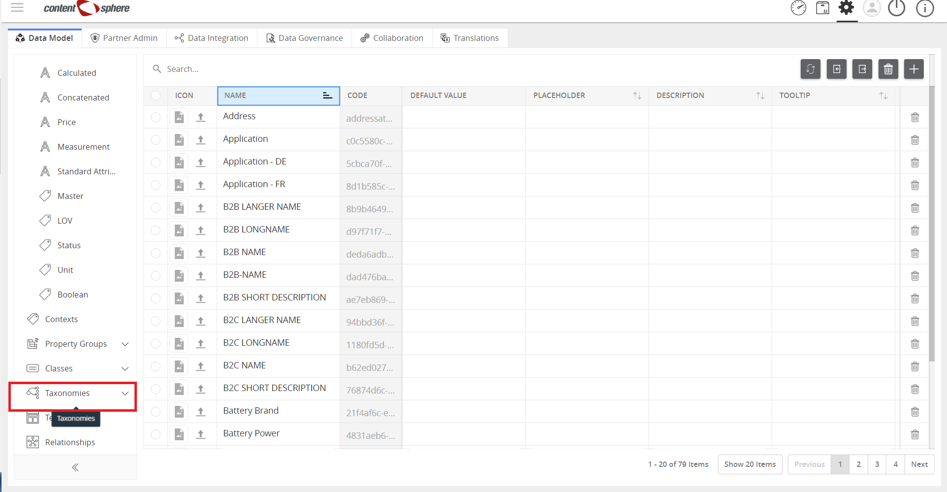Open the NAME column menu icon

(x=327, y=96)
